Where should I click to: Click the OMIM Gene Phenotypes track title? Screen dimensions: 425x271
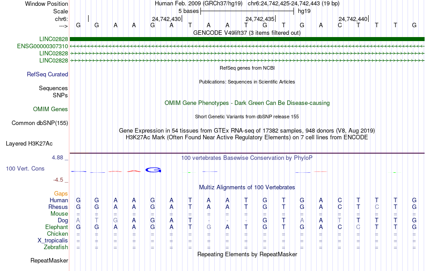click(247, 103)
